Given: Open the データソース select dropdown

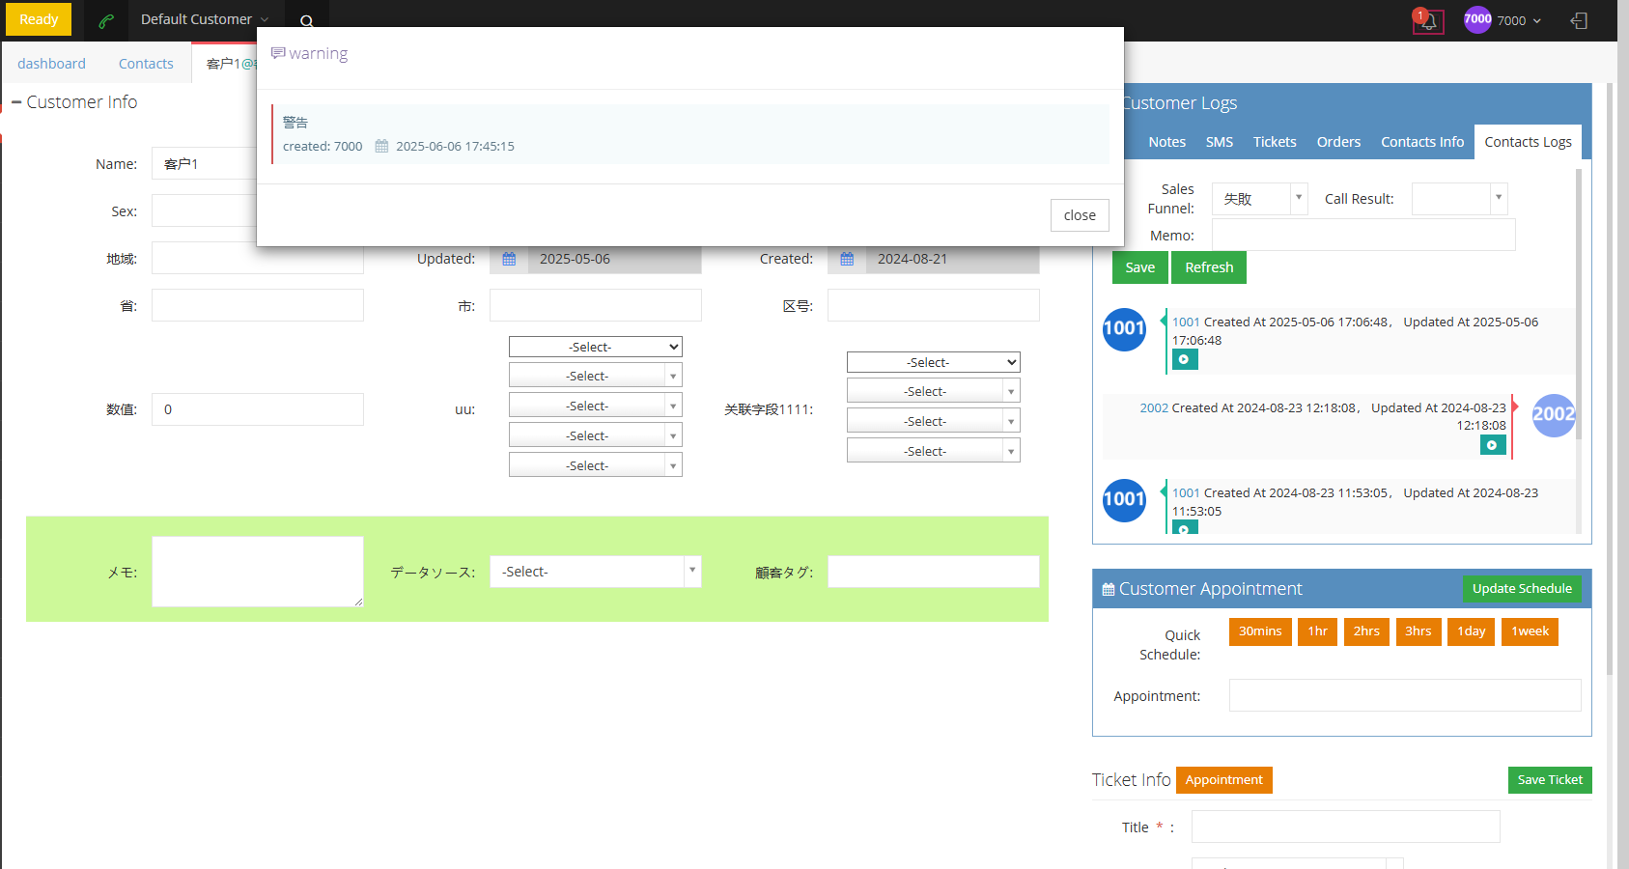Looking at the screenshot, I should pyautogui.click(x=596, y=572).
